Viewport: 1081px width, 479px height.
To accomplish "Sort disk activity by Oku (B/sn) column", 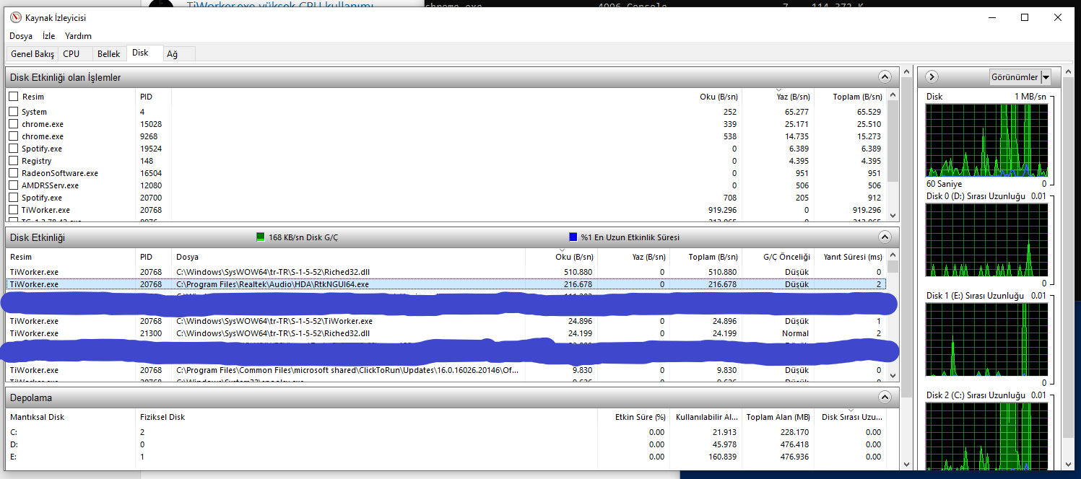I will pyautogui.click(x=575, y=257).
